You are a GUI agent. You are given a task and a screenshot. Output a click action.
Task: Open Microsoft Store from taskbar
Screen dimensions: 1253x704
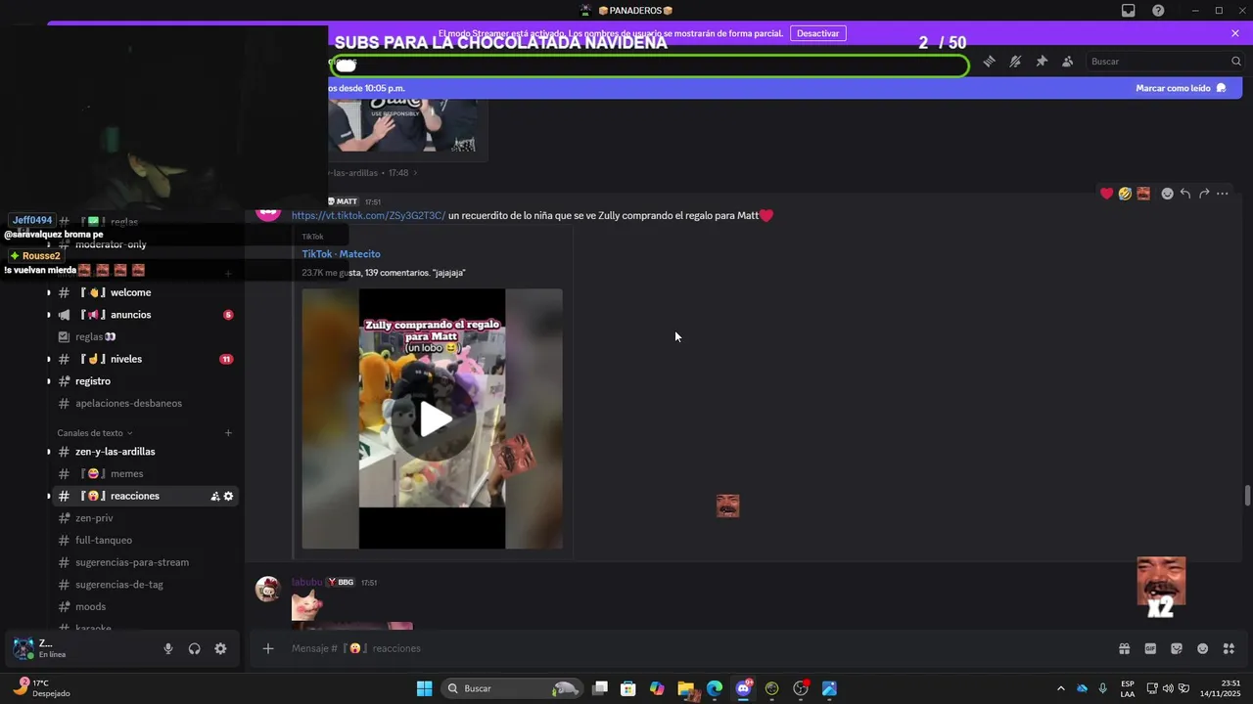pyautogui.click(x=628, y=688)
